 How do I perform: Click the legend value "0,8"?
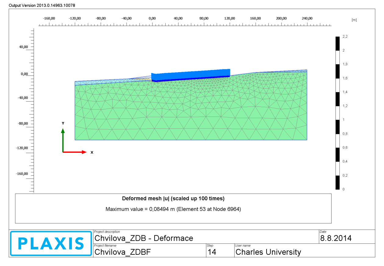(x=345, y=134)
